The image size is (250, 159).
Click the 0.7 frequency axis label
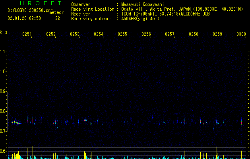click(x=4, y=131)
